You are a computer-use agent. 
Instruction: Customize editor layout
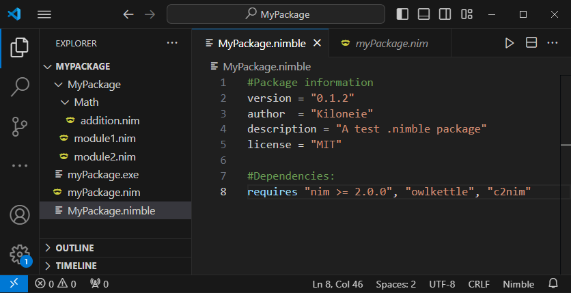tap(466, 14)
